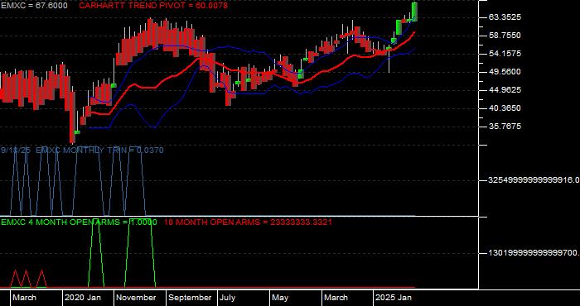Select the 2020 Jan timeline label
This screenshot has height=306, width=580.
click(83, 298)
